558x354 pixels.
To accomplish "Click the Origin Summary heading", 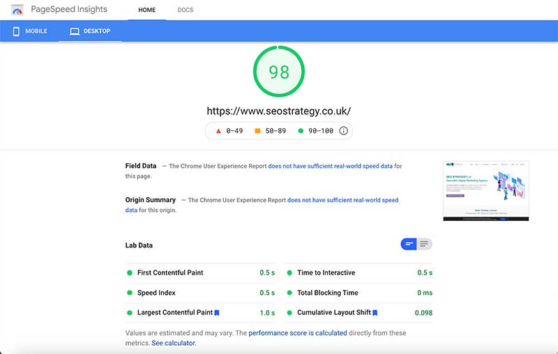I will click(151, 200).
